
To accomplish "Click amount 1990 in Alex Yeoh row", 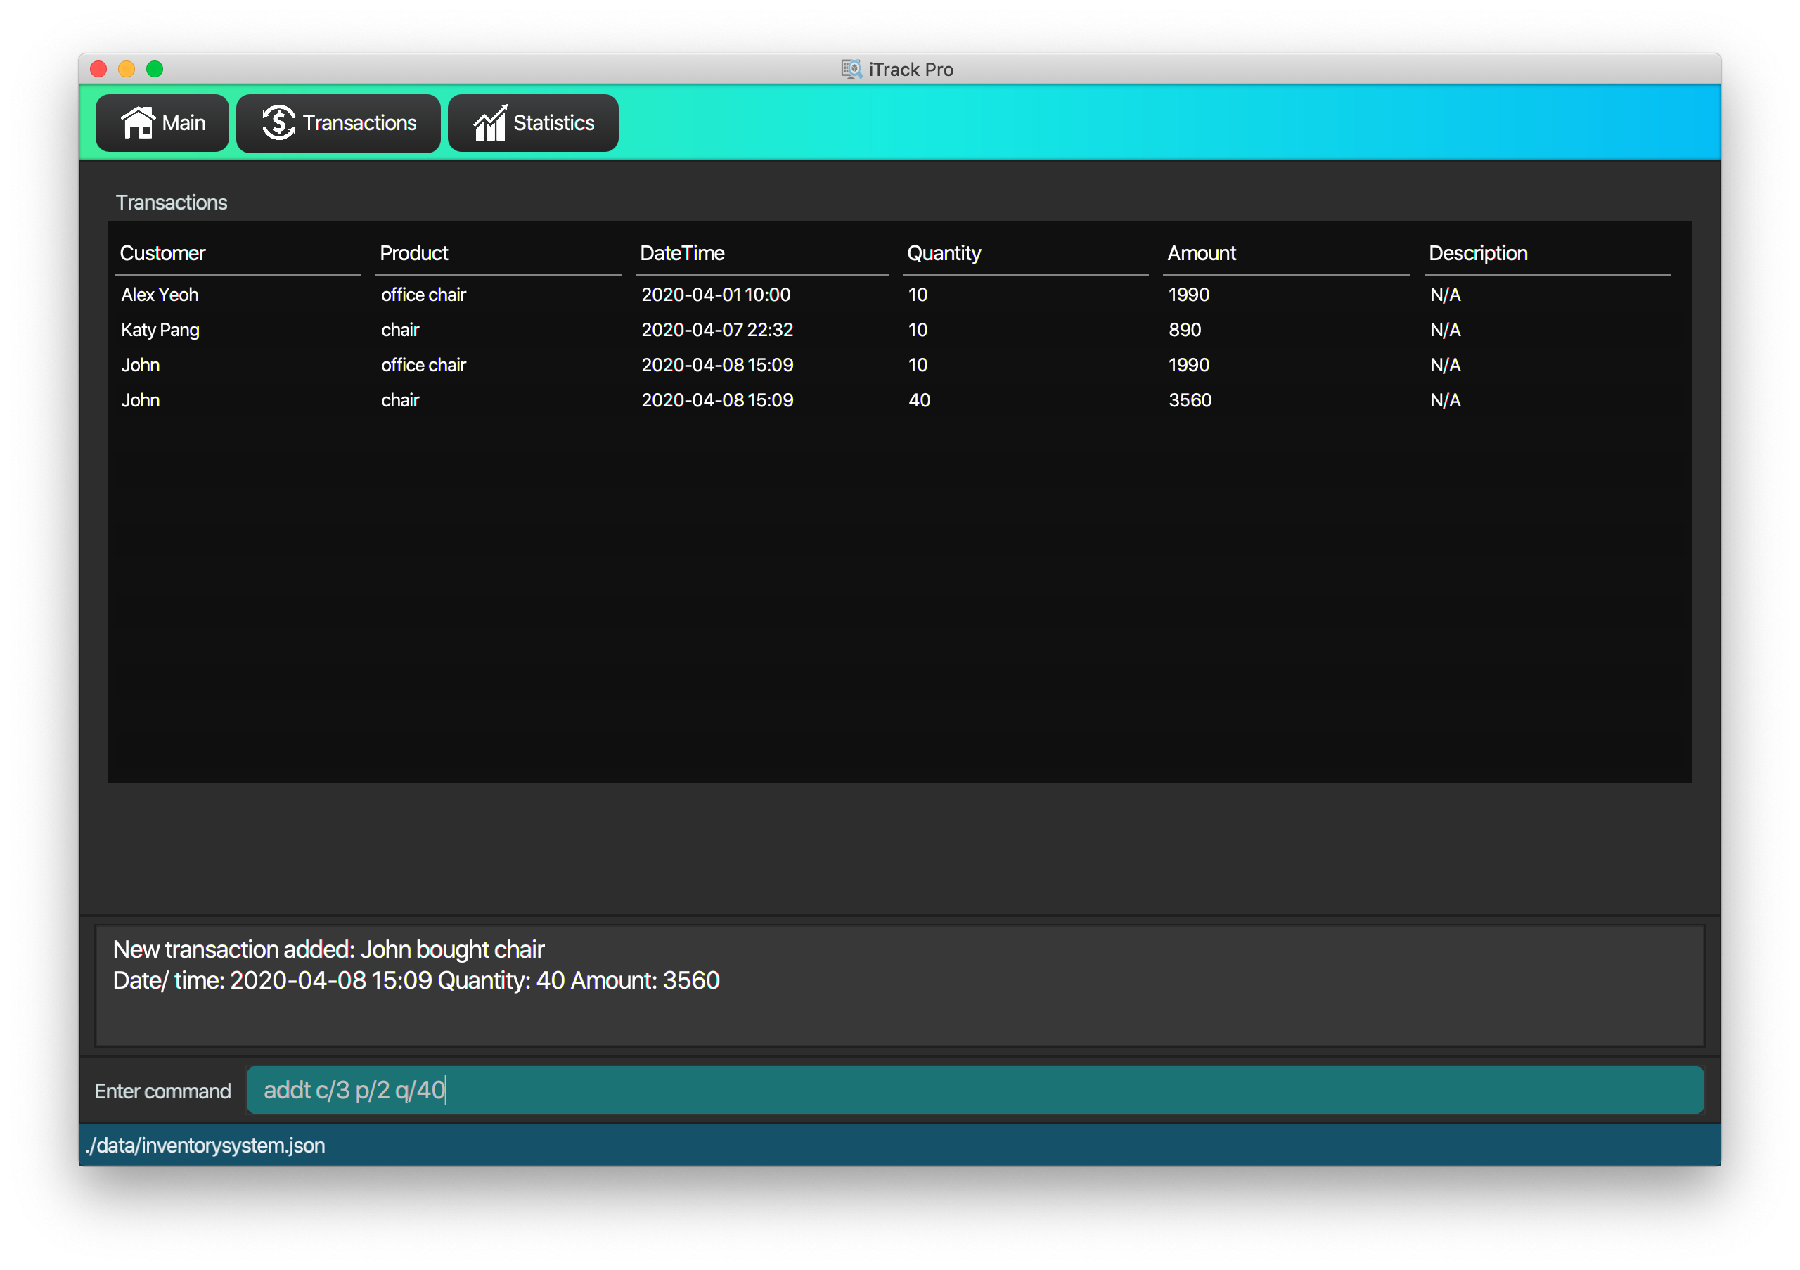I will pyautogui.click(x=1188, y=295).
